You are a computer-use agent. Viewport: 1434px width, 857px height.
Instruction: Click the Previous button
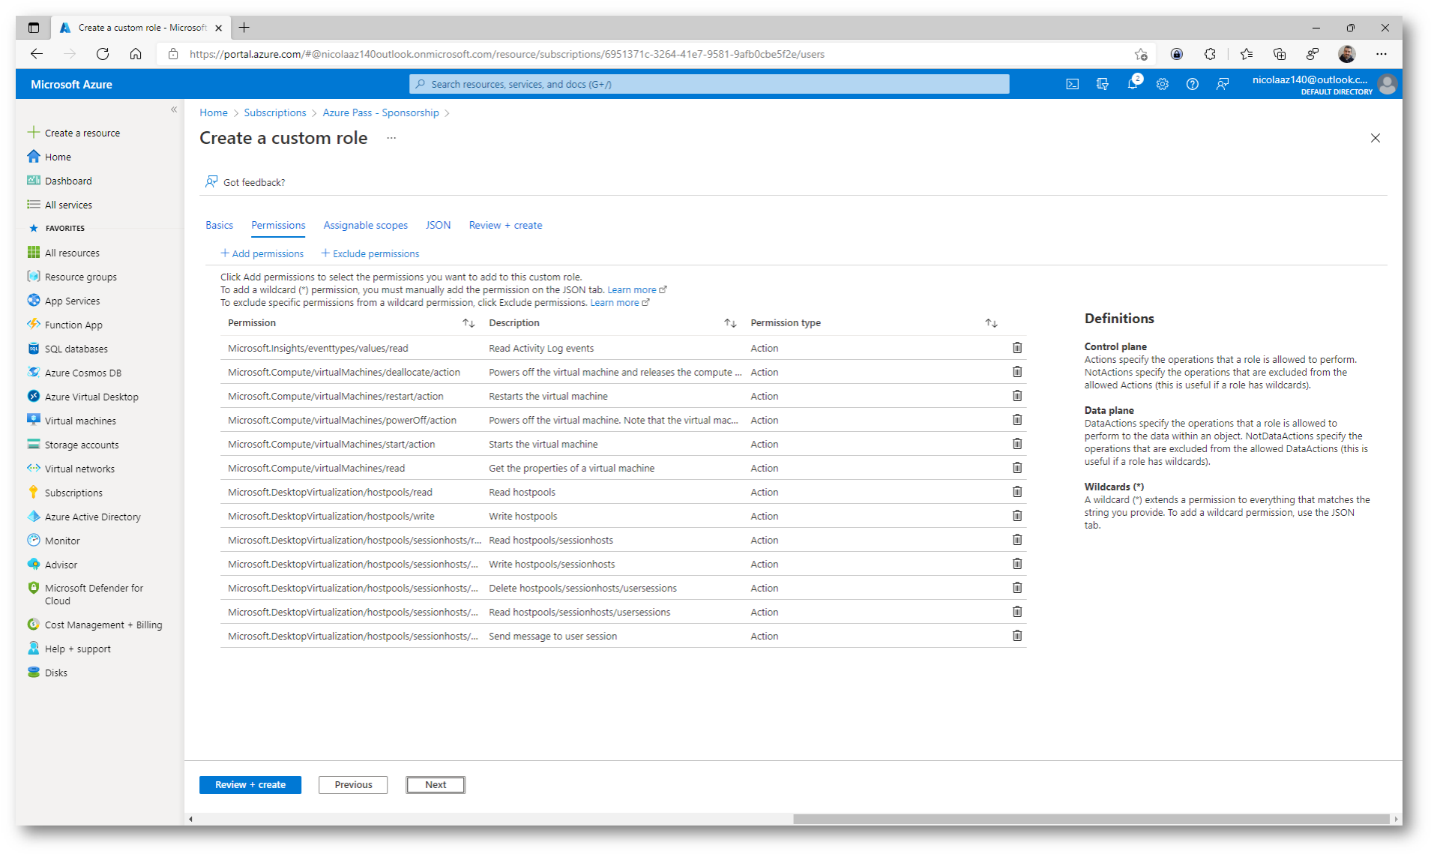pos(353,785)
